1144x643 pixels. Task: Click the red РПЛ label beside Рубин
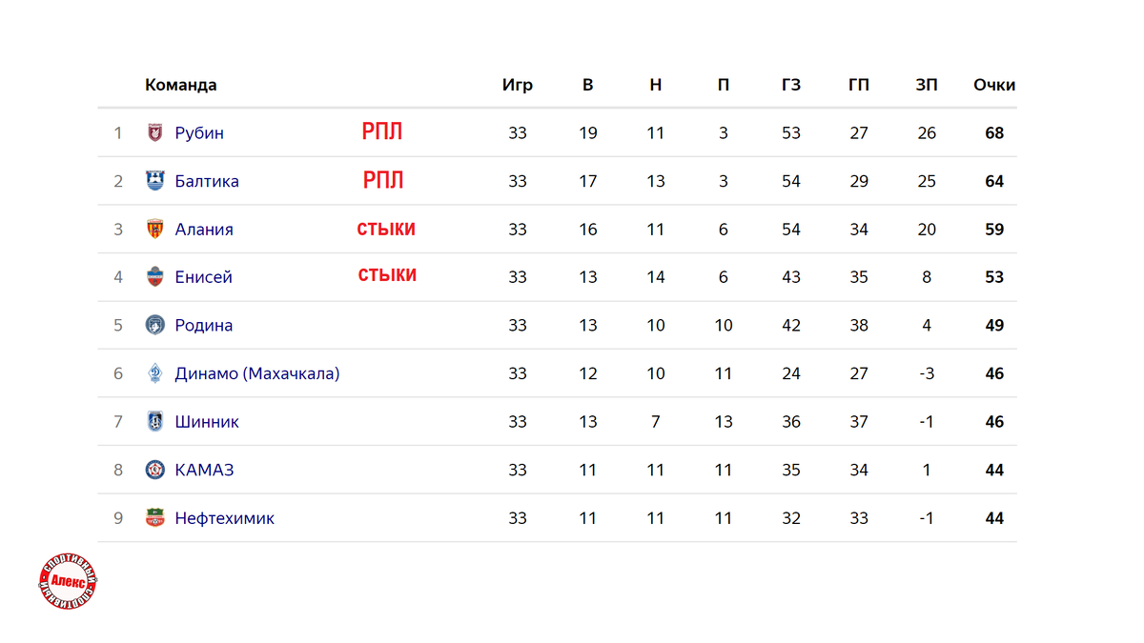point(382,132)
